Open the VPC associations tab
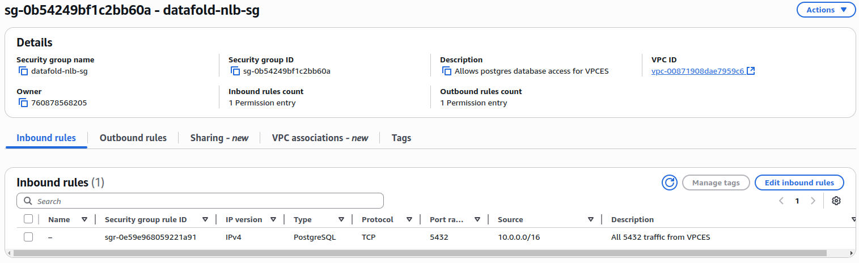 point(320,138)
